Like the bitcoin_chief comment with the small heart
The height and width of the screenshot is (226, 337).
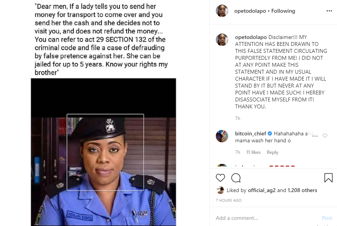[x=325, y=136]
